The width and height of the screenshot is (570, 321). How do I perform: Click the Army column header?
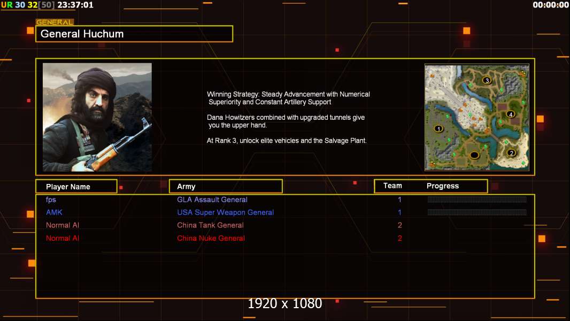click(x=226, y=186)
